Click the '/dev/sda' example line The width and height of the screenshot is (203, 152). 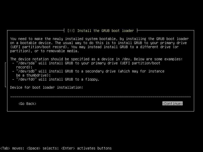(x=86, y=63)
